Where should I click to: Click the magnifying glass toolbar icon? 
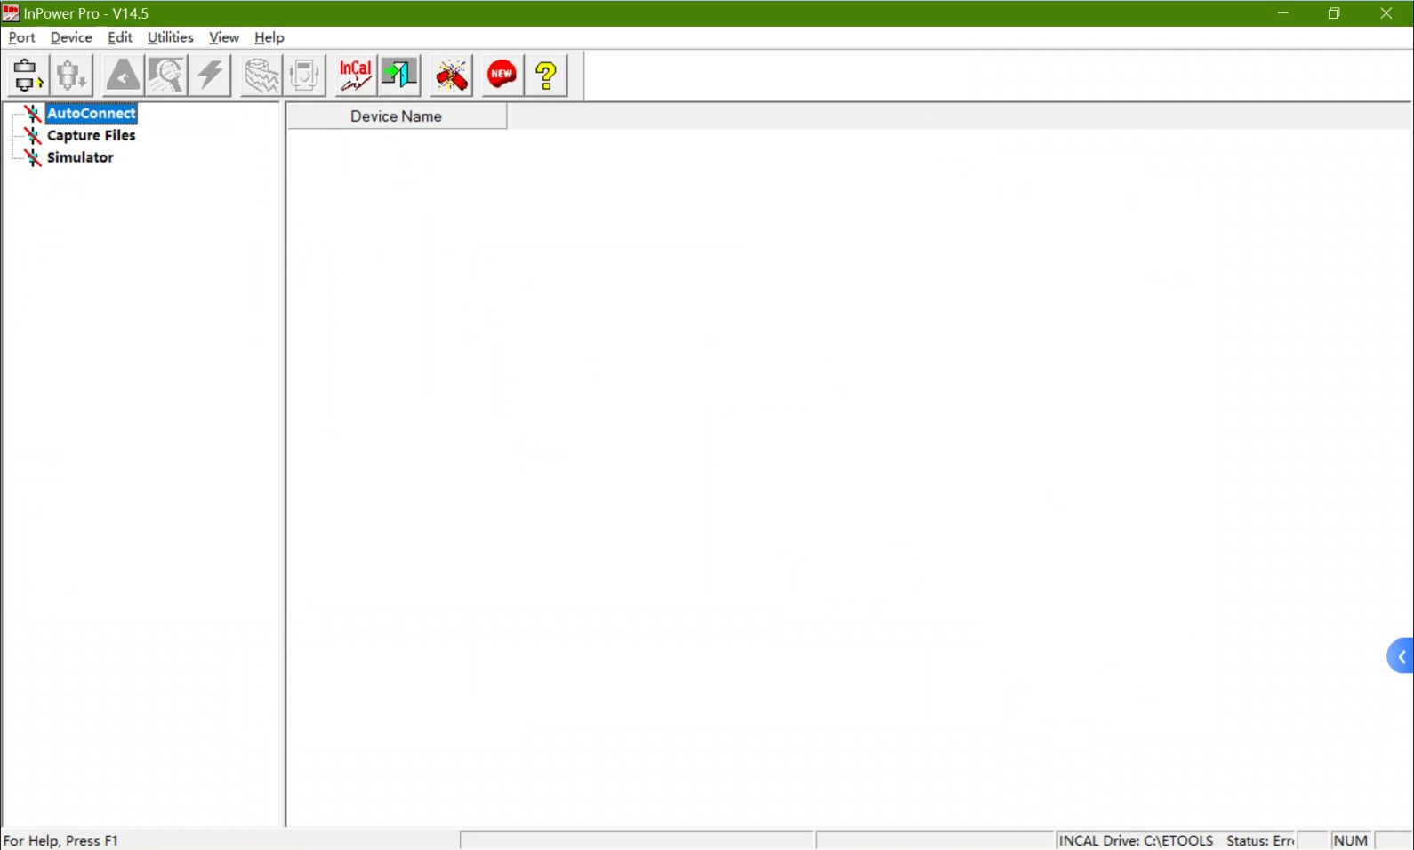tap(166, 76)
